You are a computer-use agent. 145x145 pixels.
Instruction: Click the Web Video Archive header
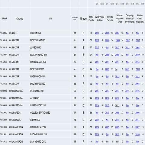point(100,19)
